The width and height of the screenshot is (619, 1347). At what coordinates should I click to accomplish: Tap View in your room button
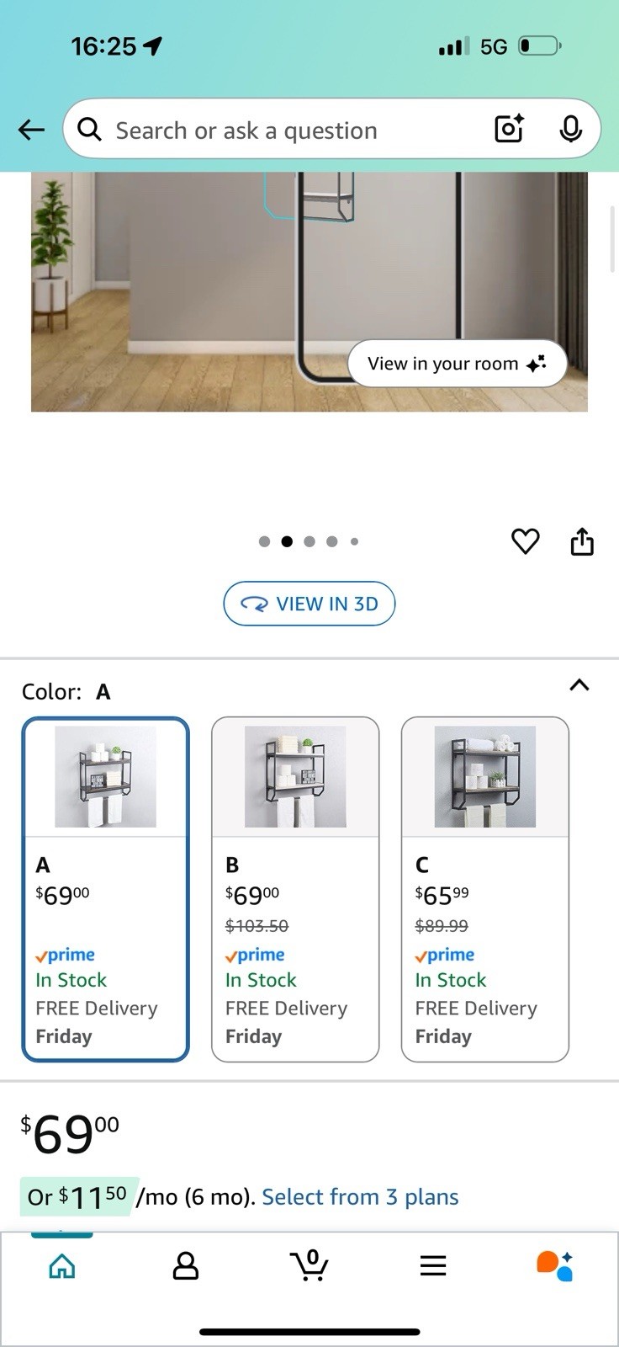click(457, 364)
